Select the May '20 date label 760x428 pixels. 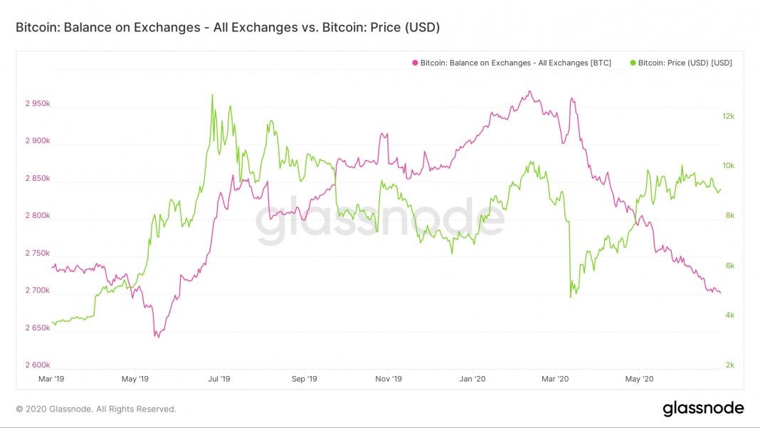click(639, 379)
